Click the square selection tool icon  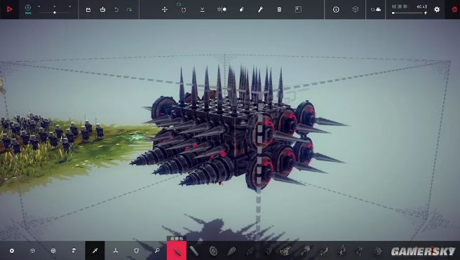(x=298, y=10)
